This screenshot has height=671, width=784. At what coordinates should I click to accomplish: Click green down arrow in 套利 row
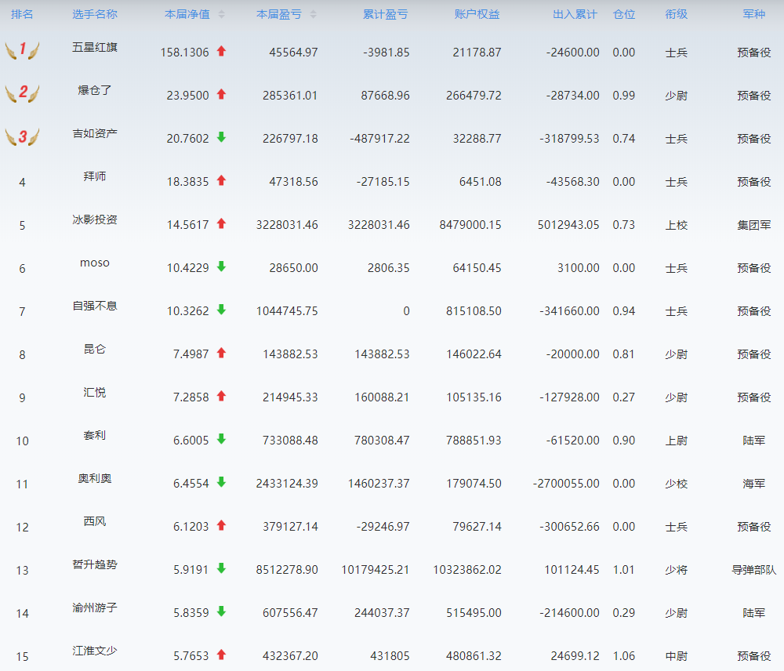click(x=222, y=439)
